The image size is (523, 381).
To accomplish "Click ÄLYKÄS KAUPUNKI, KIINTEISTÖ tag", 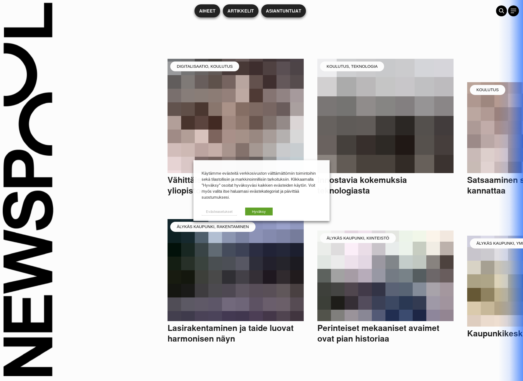I will (x=357, y=238).
